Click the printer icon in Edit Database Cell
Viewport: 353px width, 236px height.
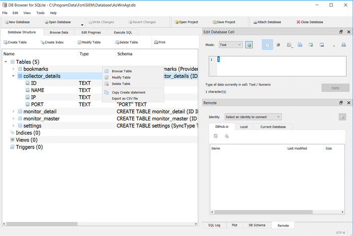point(343,45)
